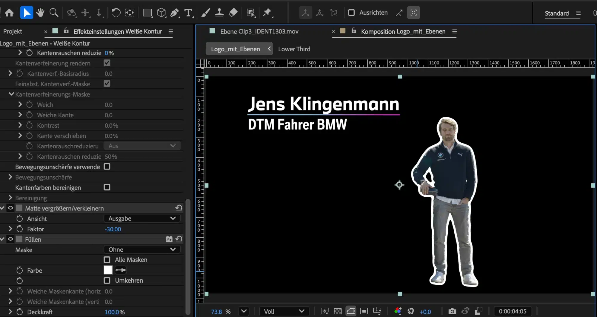This screenshot has height=317, width=597.
Task: Switch to the Projekt panel tab
Action: click(x=13, y=31)
